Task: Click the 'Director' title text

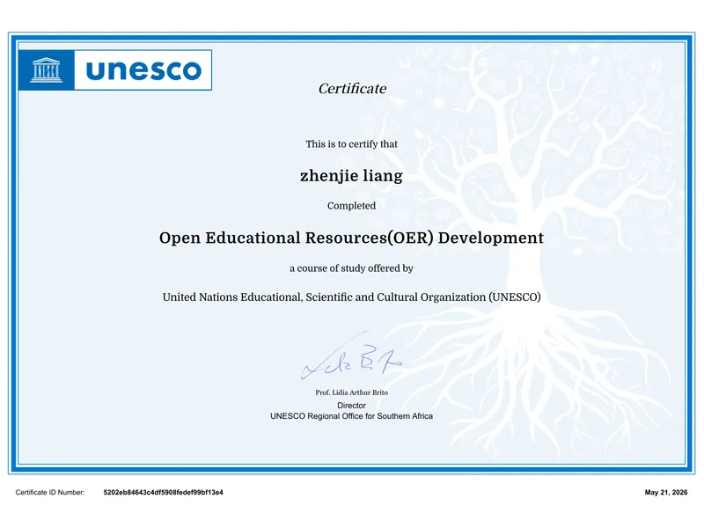Action: (351, 406)
